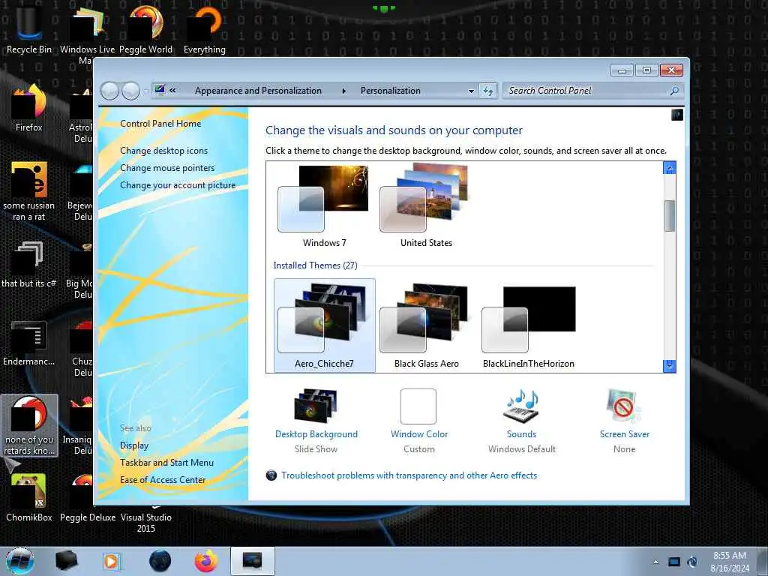768x576 pixels.
Task: Apply the Black Glass Aero theme
Action: [426, 325]
